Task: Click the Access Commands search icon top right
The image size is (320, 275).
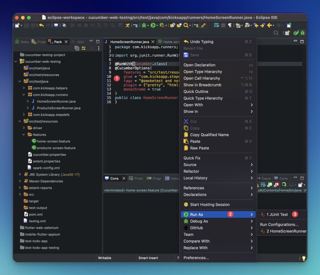Action: (x=276, y=33)
